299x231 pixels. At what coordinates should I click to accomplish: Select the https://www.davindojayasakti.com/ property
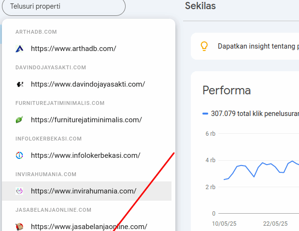[87, 84]
